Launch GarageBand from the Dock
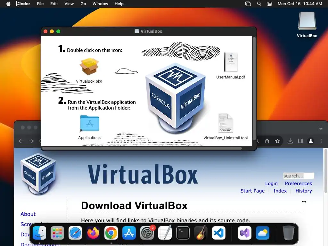 tap(201, 233)
